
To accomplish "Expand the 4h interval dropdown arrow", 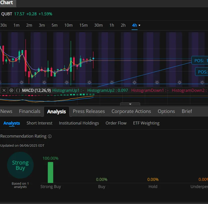I will 139,25.
